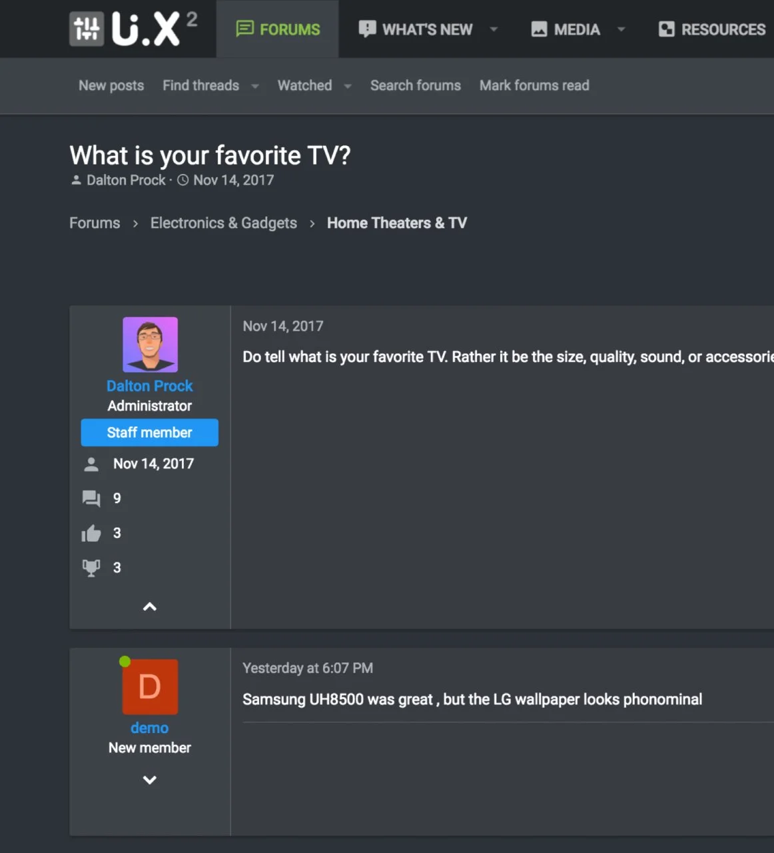The height and width of the screenshot is (853, 774).
Task: Open Search forums link
Action: pos(415,85)
